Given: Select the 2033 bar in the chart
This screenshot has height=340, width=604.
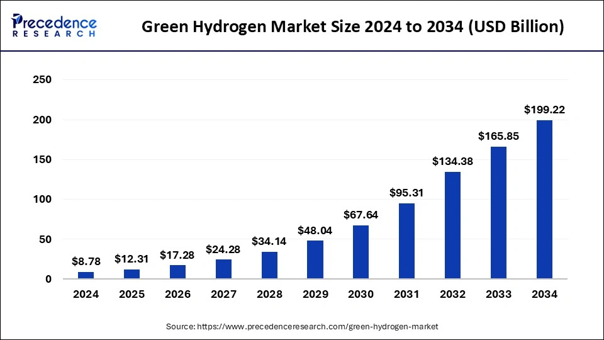Looking at the screenshot, I should pos(498,212).
